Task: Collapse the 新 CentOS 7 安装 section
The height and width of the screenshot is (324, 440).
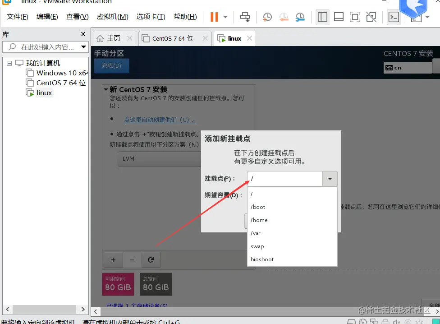Action: coord(106,89)
